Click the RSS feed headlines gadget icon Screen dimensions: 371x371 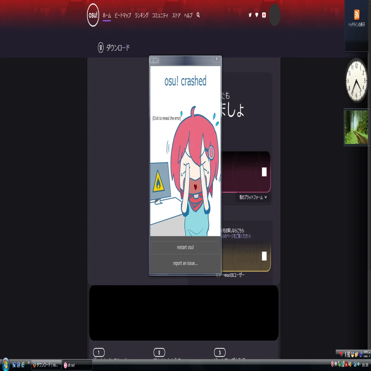coord(357,15)
